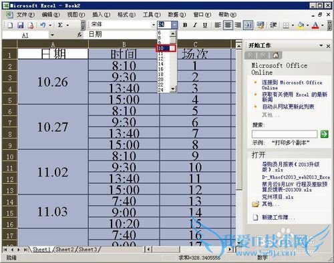The height and width of the screenshot is (263, 334).
Task: Align cell text right
Action: (238, 25)
